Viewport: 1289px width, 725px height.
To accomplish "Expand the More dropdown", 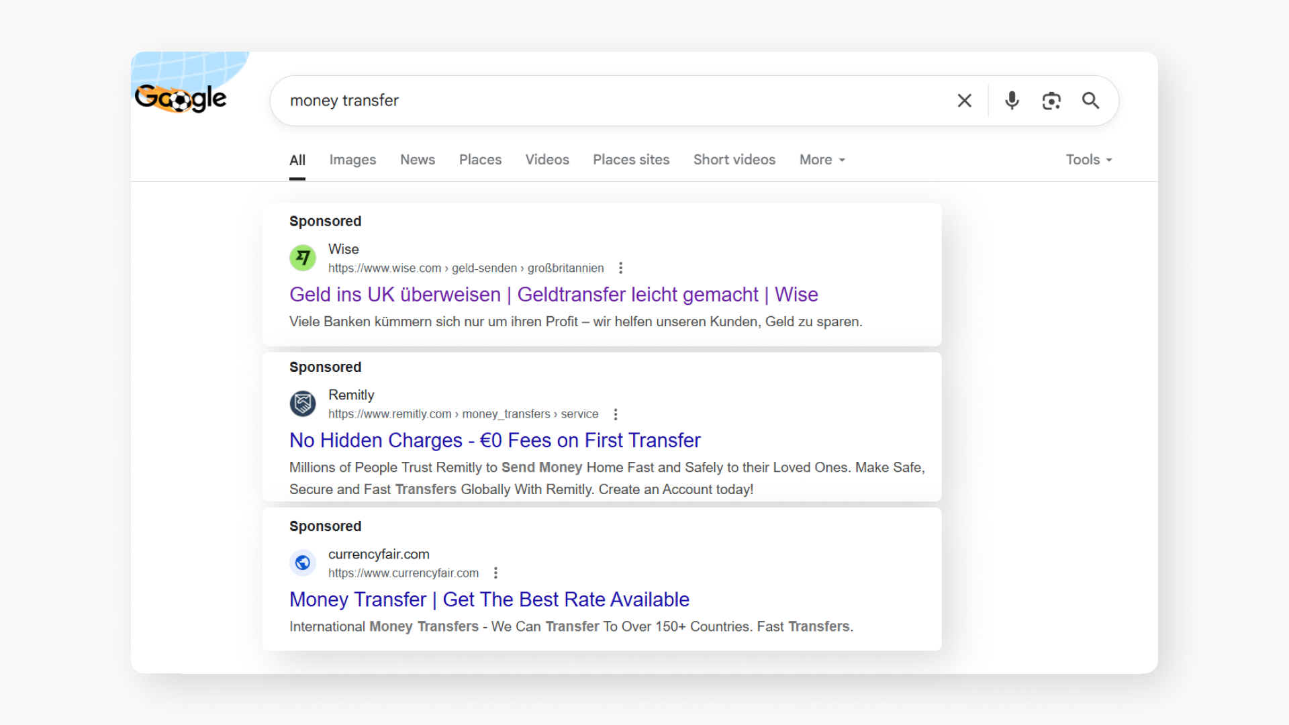I will click(x=822, y=160).
